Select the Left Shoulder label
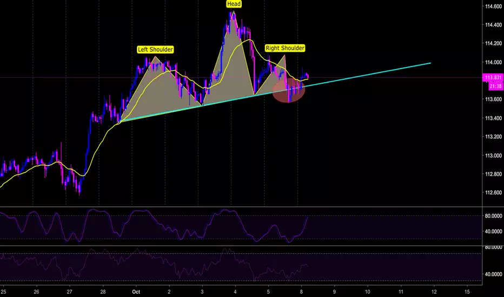 (155, 50)
